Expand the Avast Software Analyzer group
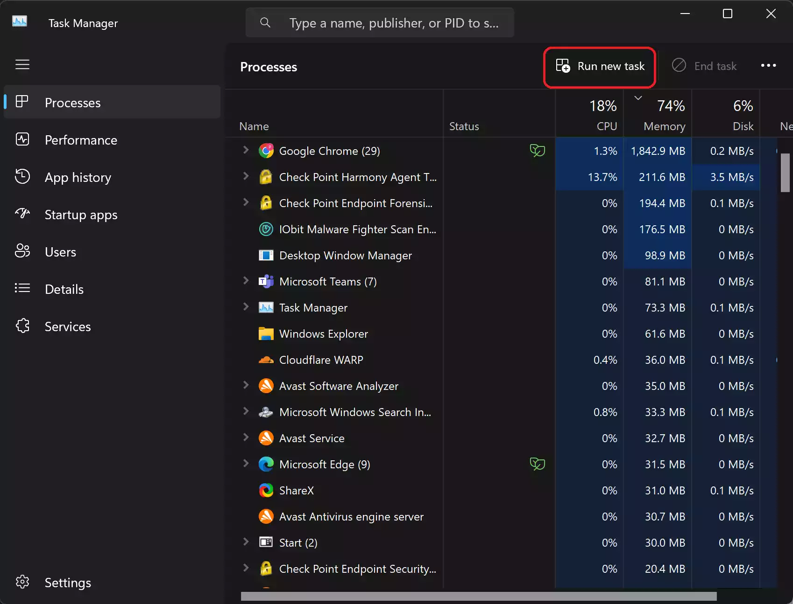The height and width of the screenshot is (604, 793). point(246,385)
